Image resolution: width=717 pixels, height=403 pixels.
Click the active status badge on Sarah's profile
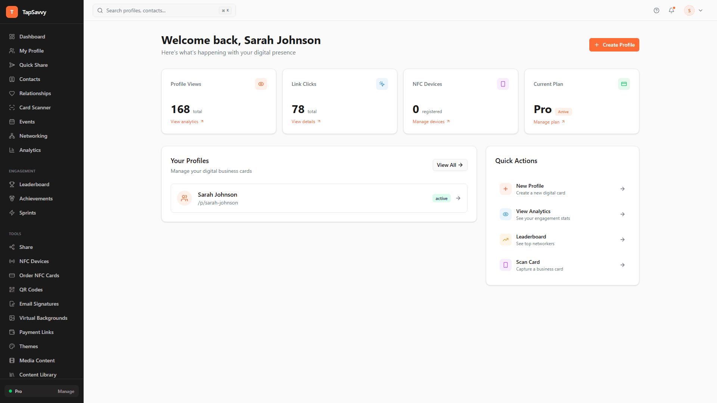pyautogui.click(x=441, y=198)
